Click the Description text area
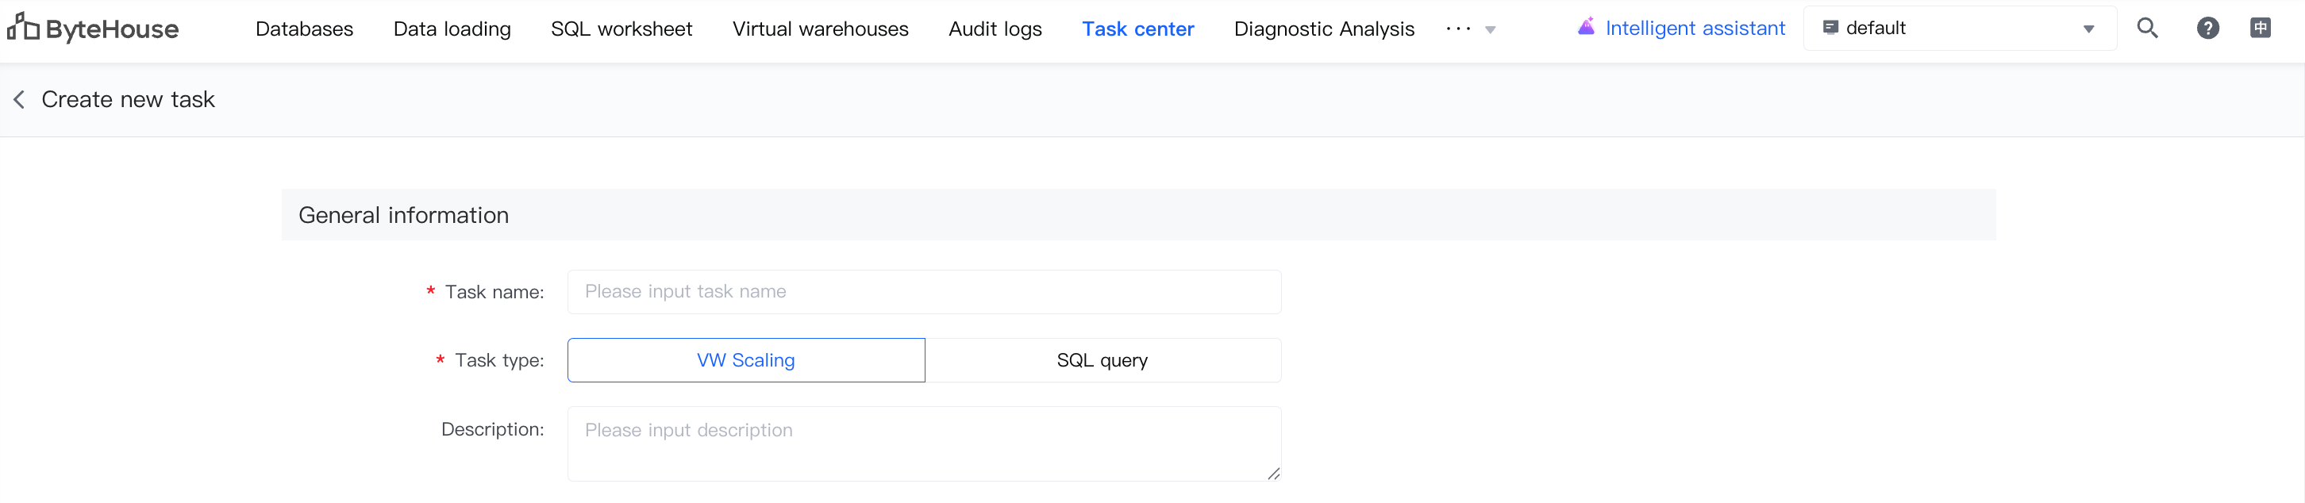This screenshot has height=503, width=2305. (923, 443)
